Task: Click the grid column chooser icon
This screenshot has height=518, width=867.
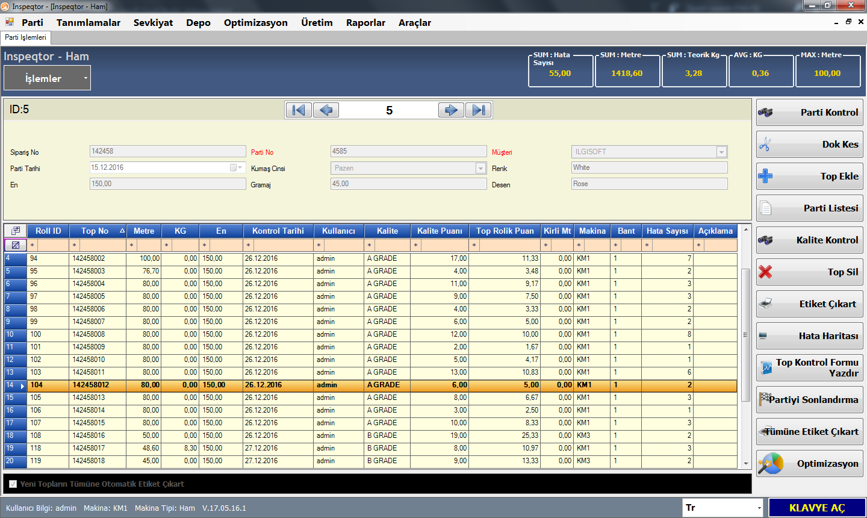Action: [16, 231]
